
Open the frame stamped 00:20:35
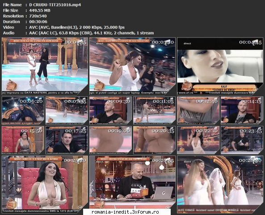pyautogui.click(x=155, y=140)
